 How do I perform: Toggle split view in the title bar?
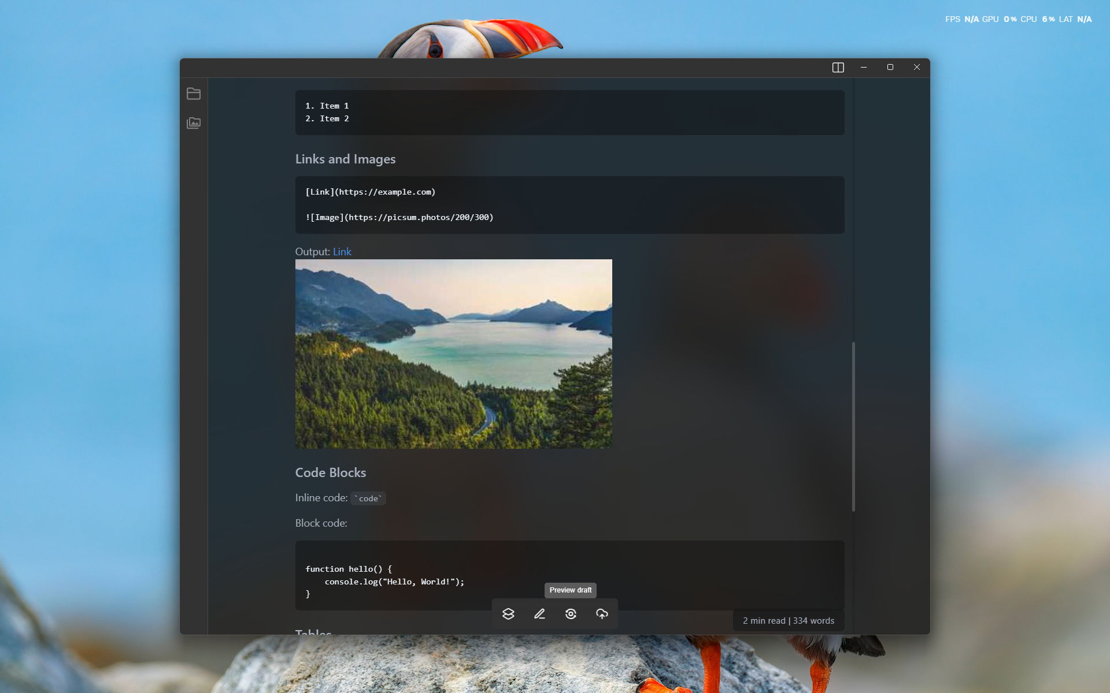(x=838, y=68)
